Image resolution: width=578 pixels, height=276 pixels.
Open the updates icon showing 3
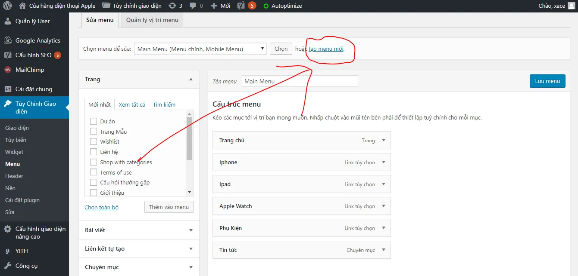pyautogui.click(x=172, y=6)
